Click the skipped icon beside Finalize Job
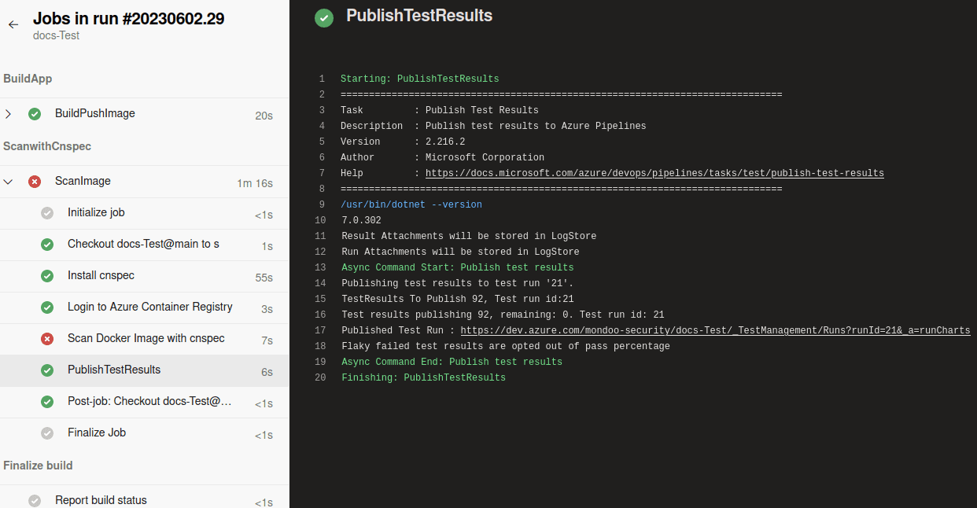Screen dimensions: 977x508 tap(46, 433)
